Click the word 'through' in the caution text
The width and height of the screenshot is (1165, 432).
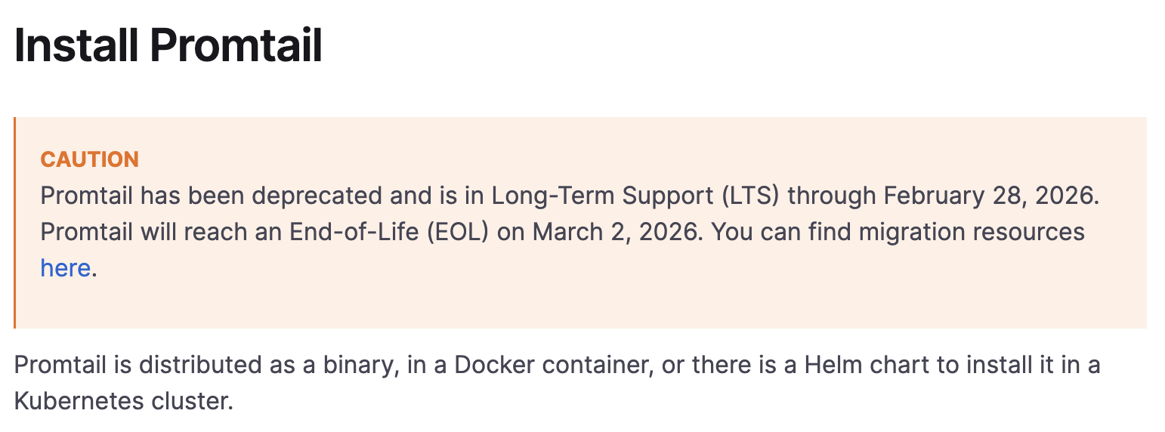(x=832, y=196)
